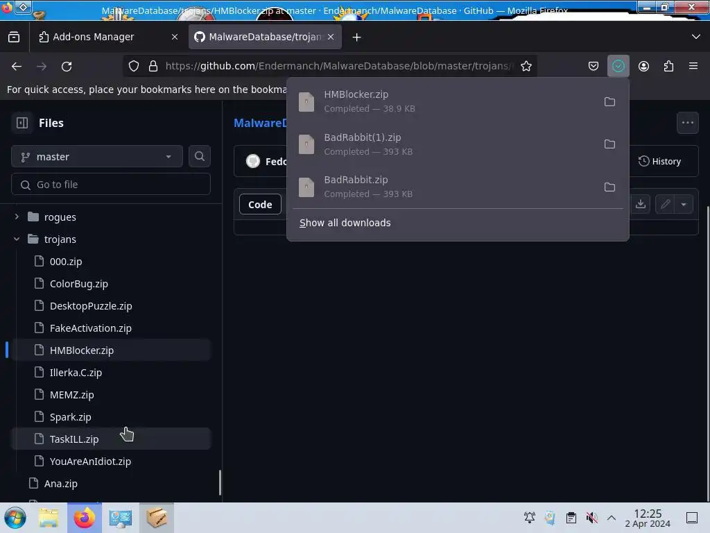710x533 pixels.
Task: View site security lock information
Action: pos(153,66)
